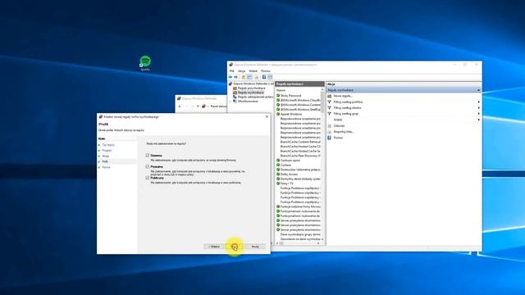This screenshot has width=525, height=295.
Task: Click the Dalej button under the cursor
Action: click(x=235, y=247)
